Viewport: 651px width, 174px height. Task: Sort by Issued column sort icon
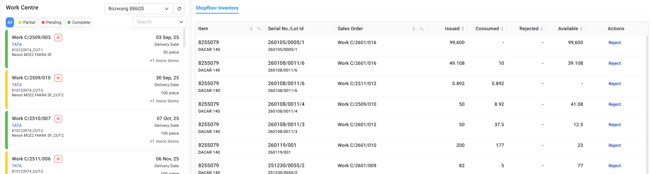(x=463, y=29)
